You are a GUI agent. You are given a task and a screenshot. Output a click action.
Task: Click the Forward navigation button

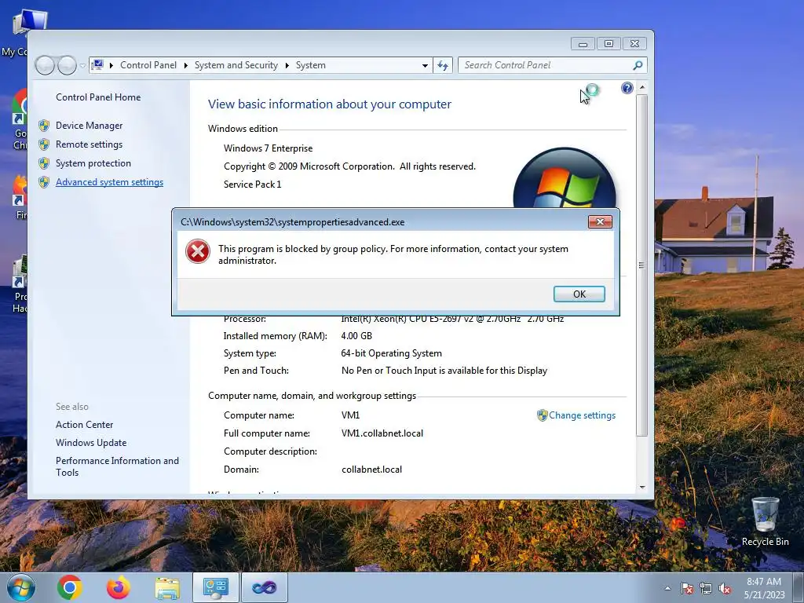(67, 65)
